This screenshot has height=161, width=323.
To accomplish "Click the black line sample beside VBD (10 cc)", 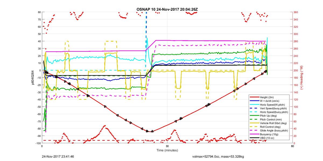I will coord(254,138).
